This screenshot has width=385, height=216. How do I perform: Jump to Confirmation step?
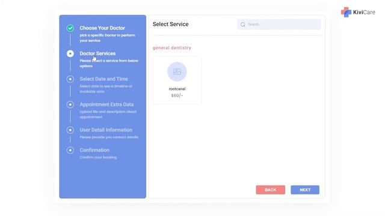point(94,150)
